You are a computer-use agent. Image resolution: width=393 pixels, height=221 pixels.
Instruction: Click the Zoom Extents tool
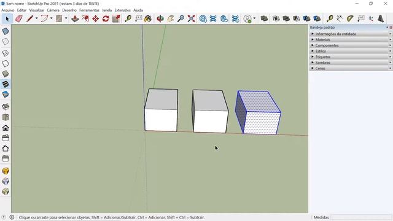(191, 19)
